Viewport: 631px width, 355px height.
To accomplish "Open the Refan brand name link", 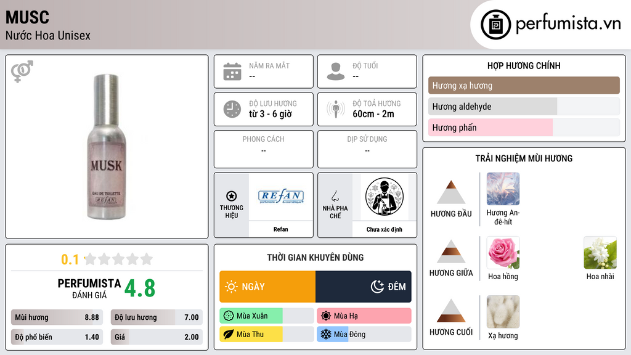I will tap(281, 229).
